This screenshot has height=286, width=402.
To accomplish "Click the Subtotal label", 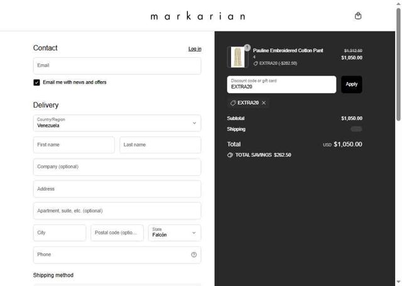I will click(236, 118).
